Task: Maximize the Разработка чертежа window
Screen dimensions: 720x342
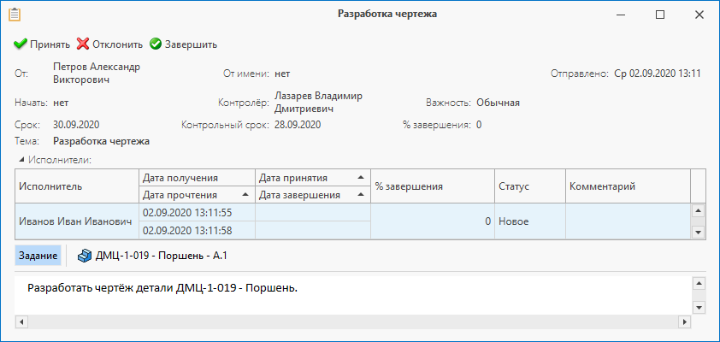Action: [x=660, y=15]
